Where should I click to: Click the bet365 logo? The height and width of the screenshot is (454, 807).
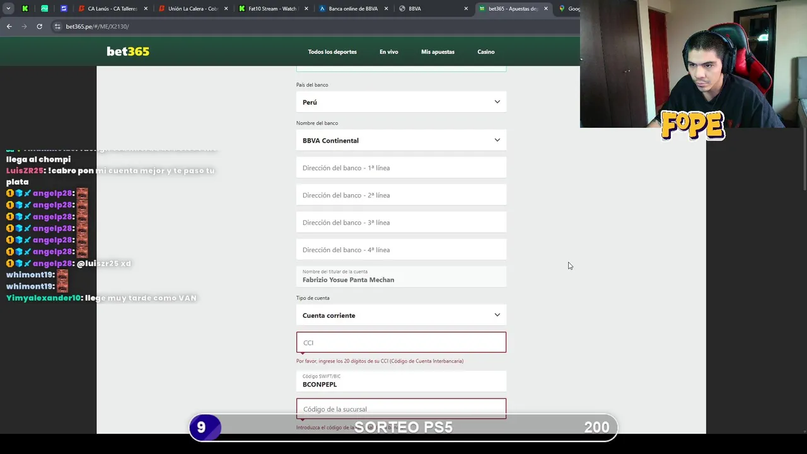(x=128, y=52)
